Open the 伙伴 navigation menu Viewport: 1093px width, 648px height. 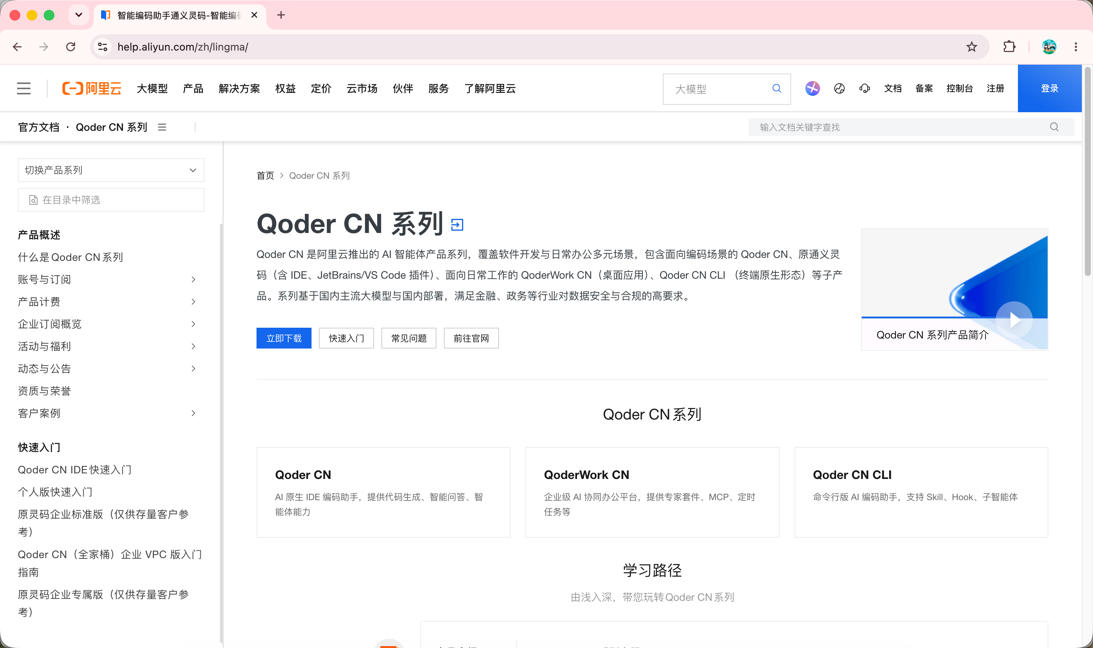click(x=403, y=89)
